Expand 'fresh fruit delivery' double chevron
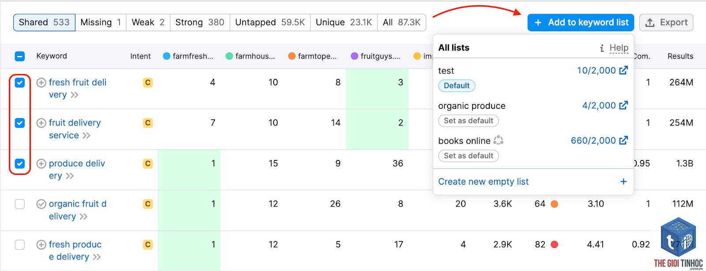 (x=74, y=95)
